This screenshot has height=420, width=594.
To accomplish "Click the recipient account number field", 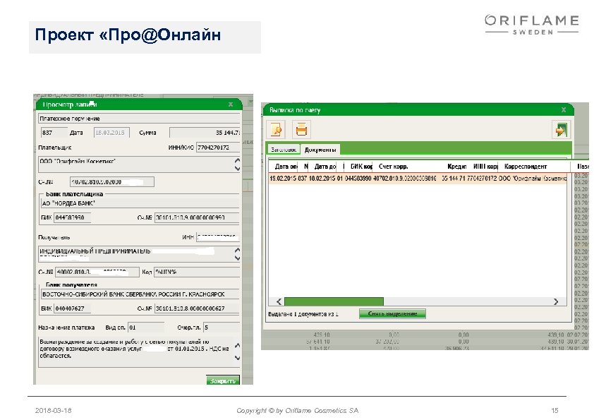I will click(97, 272).
